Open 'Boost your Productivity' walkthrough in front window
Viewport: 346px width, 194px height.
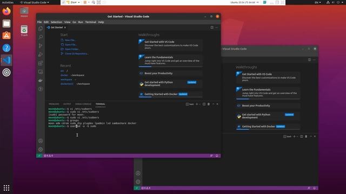coord(170,73)
